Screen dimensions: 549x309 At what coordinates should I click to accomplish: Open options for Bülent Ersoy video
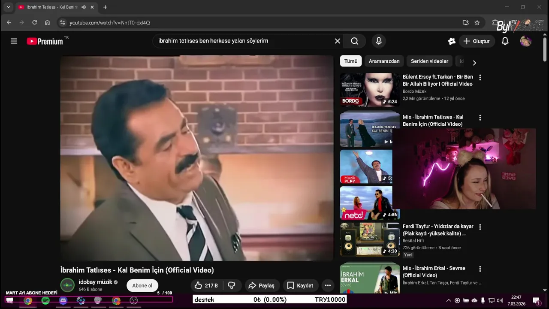tap(480, 78)
